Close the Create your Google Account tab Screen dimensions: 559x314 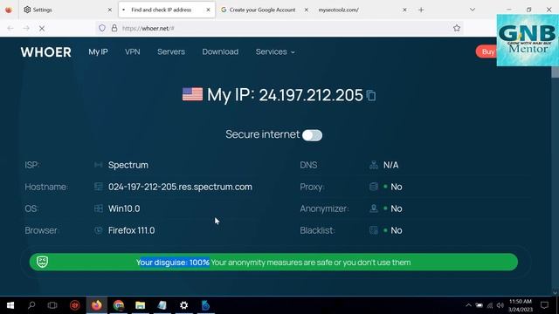(x=307, y=10)
